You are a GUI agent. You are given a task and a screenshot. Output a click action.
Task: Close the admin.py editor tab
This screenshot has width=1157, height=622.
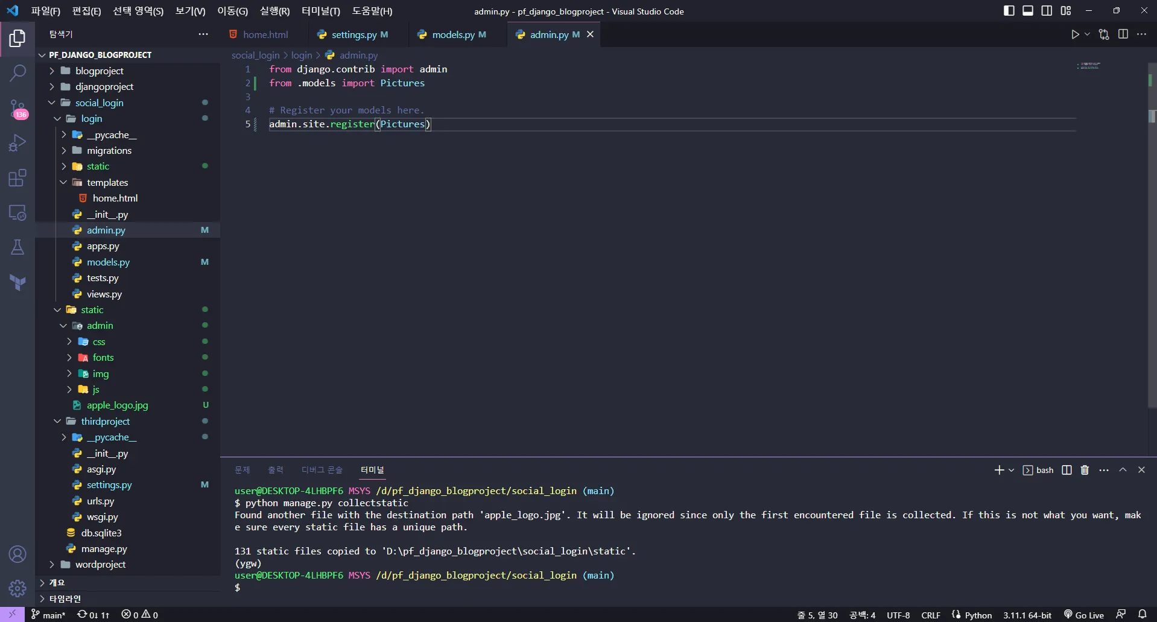point(591,34)
